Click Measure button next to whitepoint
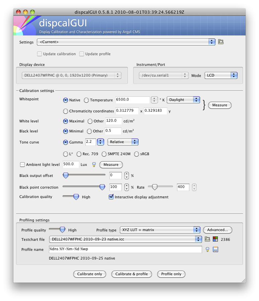259x301 pixels. point(220,105)
